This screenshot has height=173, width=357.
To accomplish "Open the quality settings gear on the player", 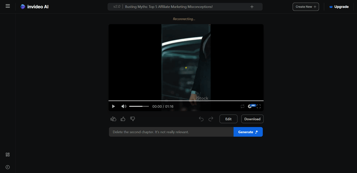I will pos(250,106).
